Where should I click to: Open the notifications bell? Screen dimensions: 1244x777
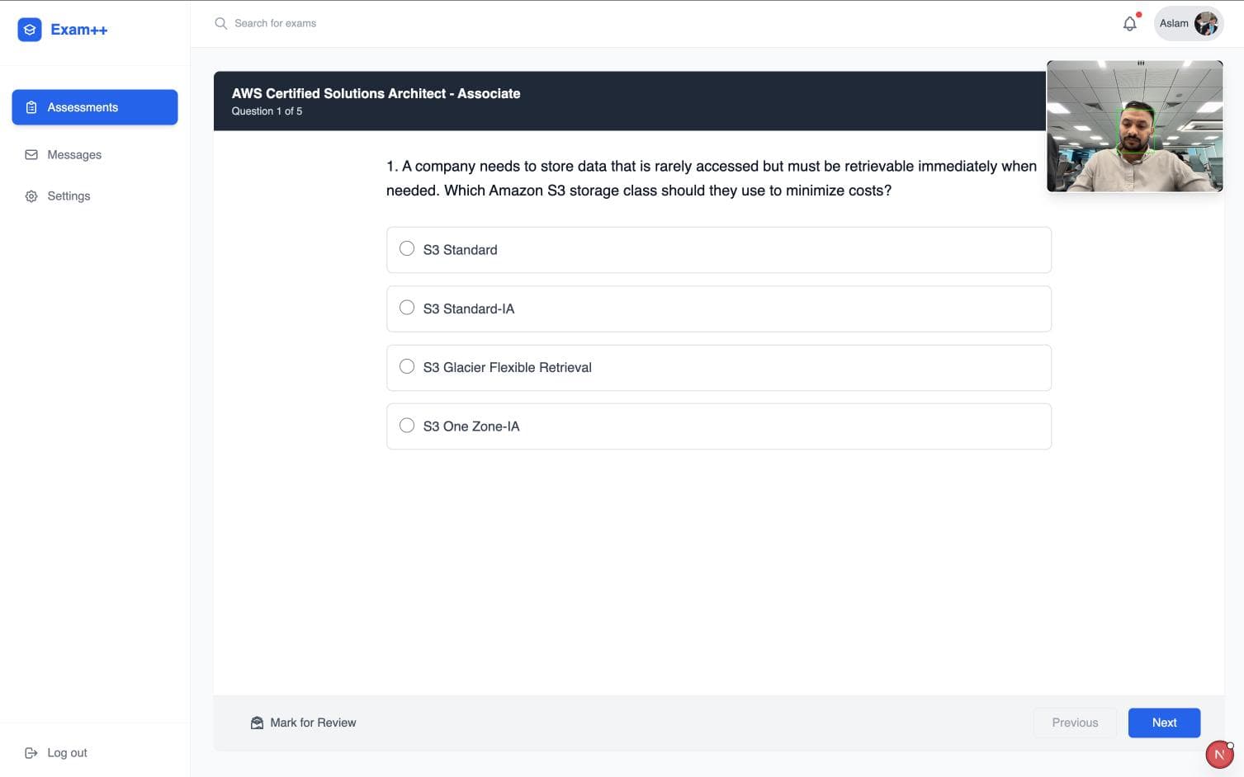(1130, 24)
